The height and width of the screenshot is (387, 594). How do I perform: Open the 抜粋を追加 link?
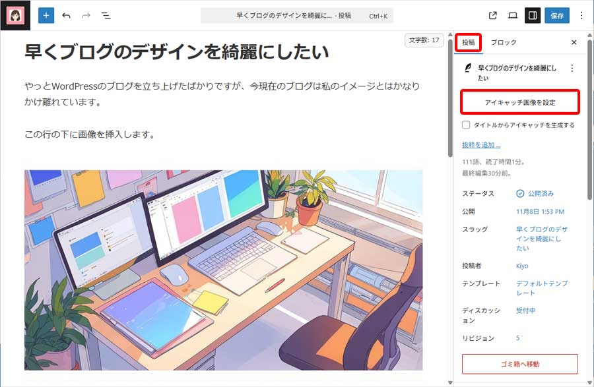pyautogui.click(x=480, y=144)
